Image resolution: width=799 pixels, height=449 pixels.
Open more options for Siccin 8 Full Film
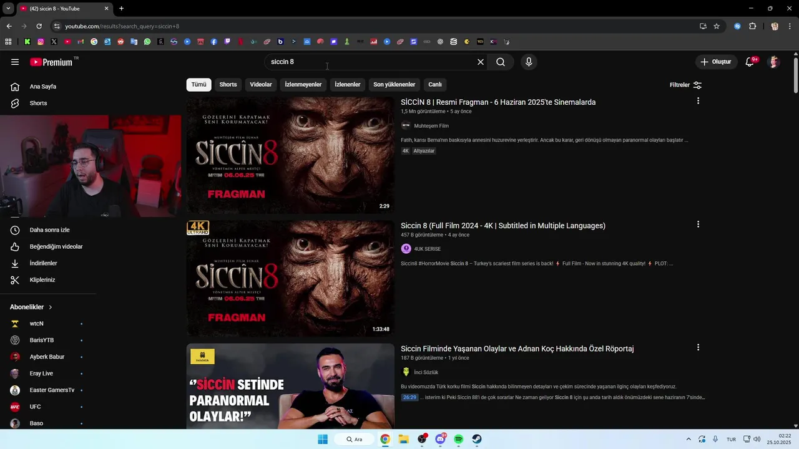coord(698,224)
